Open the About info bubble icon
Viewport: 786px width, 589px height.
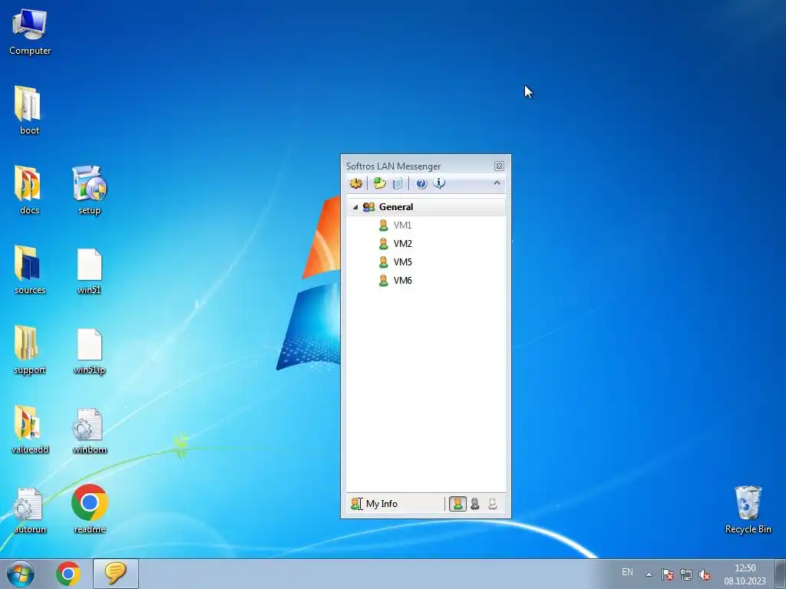click(x=439, y=184)
